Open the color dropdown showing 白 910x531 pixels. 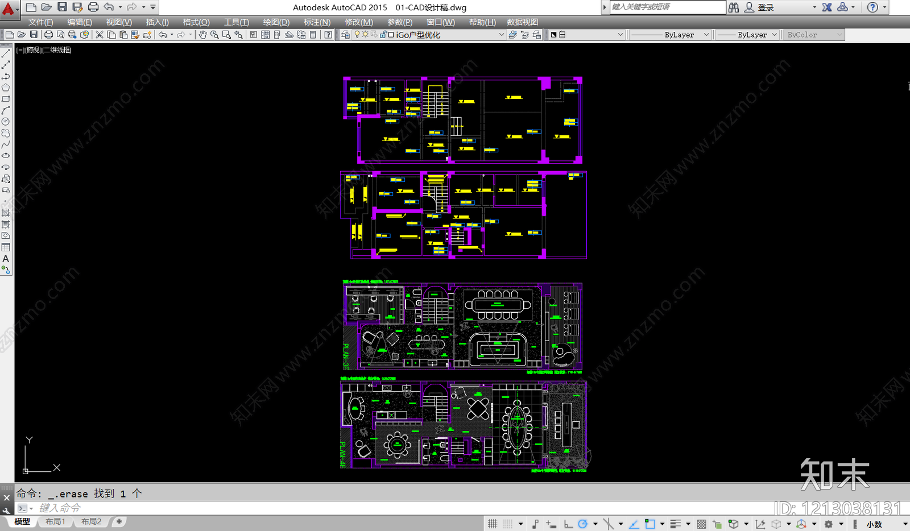pos(620,35)
